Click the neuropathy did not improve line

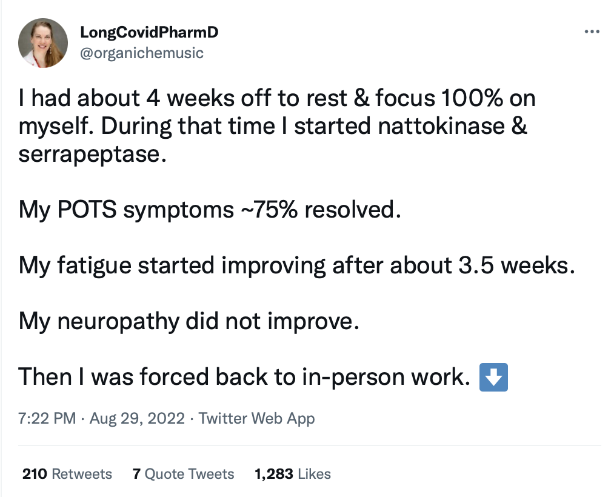pos(189,321)
